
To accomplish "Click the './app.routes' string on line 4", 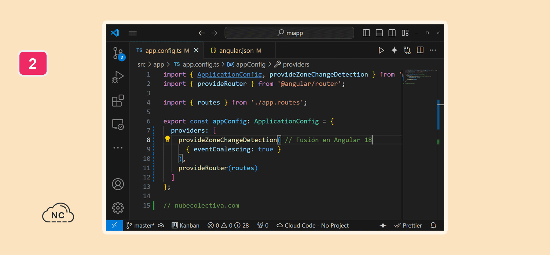I will [x=277, y=103].
